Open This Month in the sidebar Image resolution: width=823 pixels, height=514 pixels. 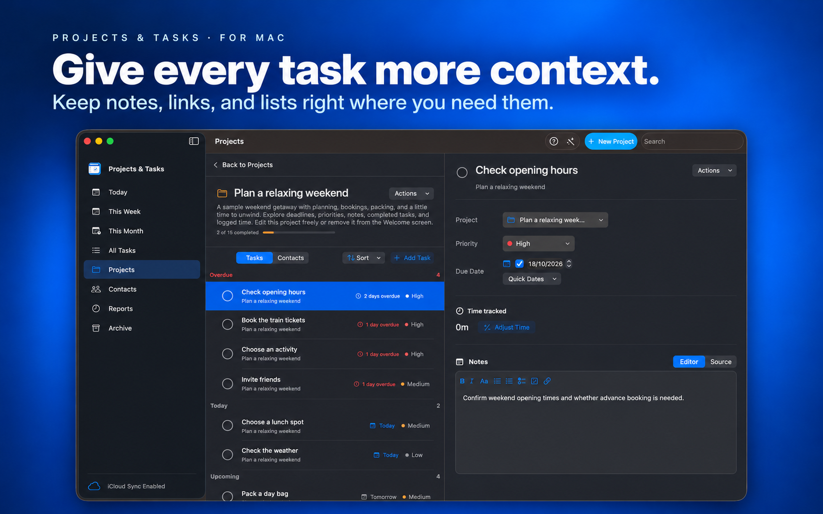pyautogui.click(x=142, y=231)
